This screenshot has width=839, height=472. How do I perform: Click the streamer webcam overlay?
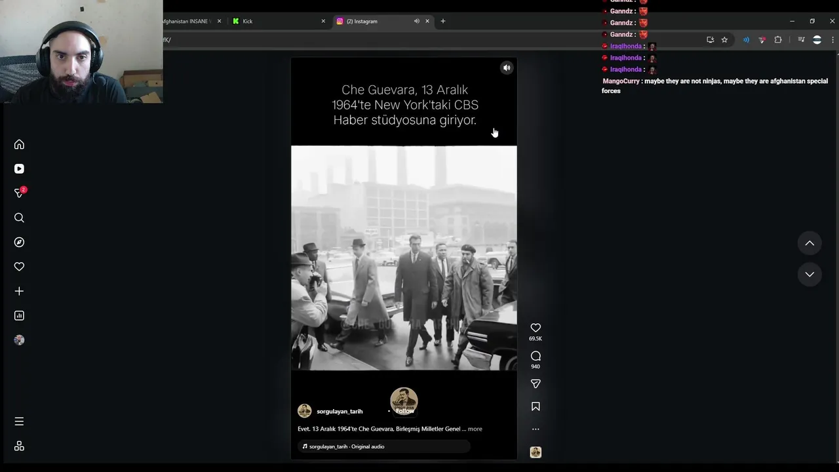click(x=81, y=52)
